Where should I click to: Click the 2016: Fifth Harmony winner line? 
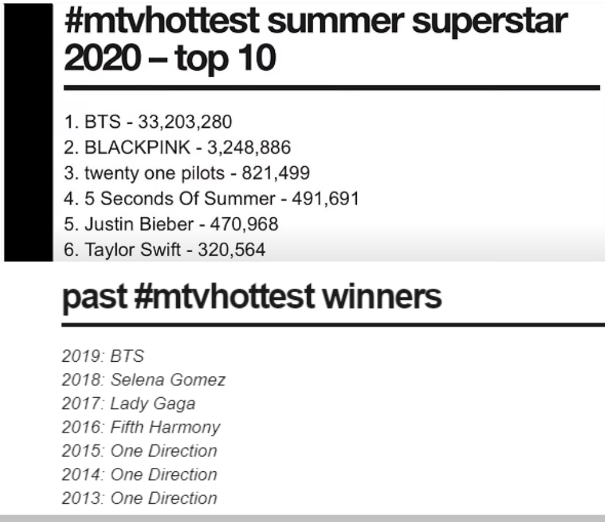click(141, 427)
